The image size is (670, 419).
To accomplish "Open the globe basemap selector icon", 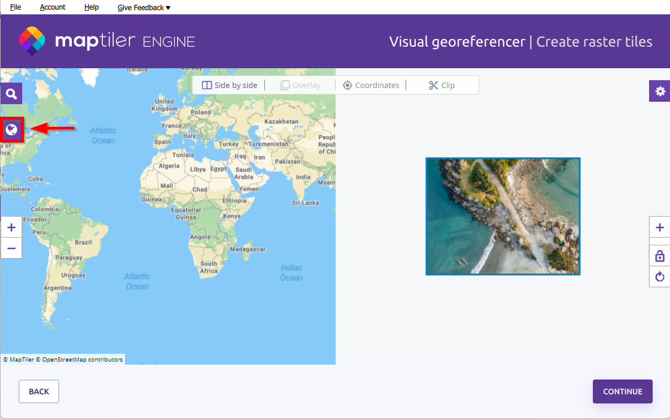I will point(11,129).
